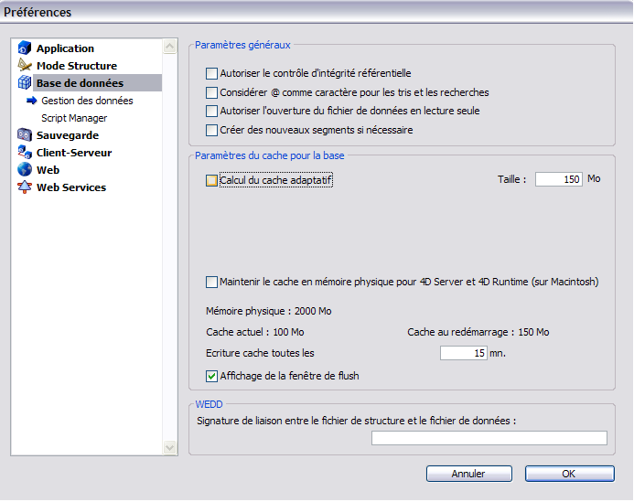This screenshot has width=634, height=502.
Task: Click the Sauvegarde icon in sidebar
Action: point(25,135)
